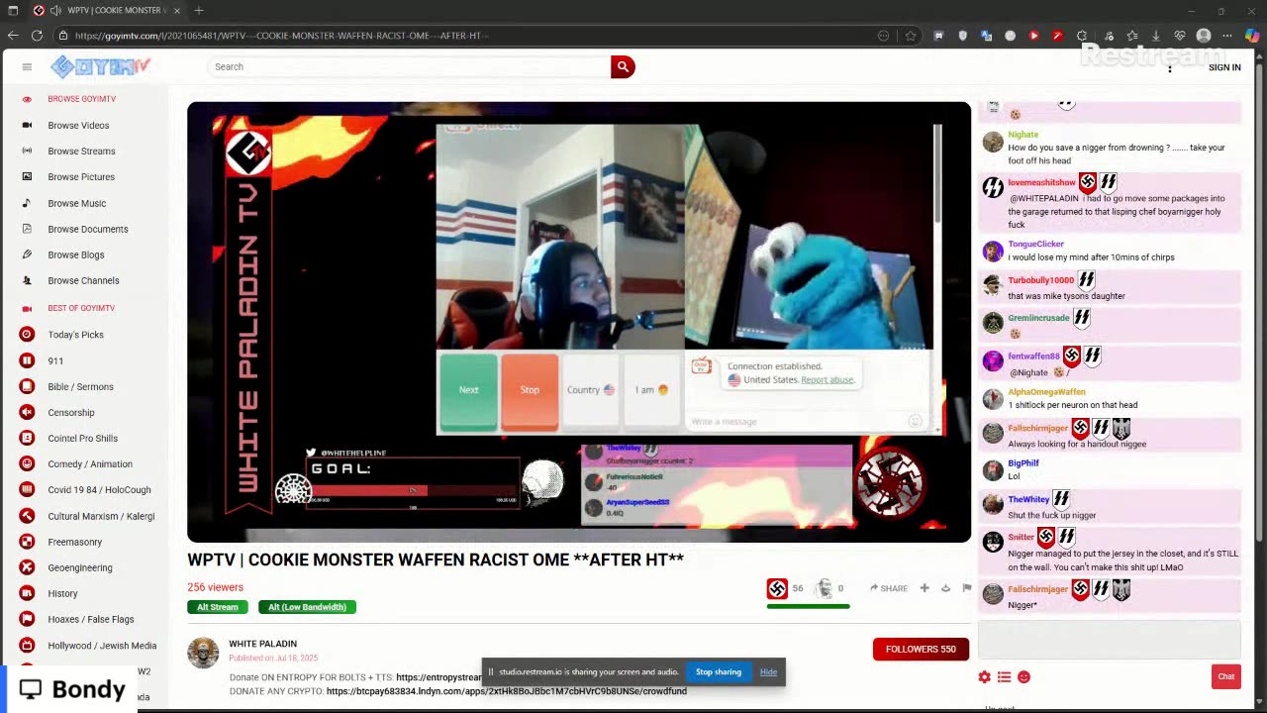Image resolution: width=1267 pixels, height=713 pixels.
Task: Open the Geoengineering category
Action: [x=80, y=567]
